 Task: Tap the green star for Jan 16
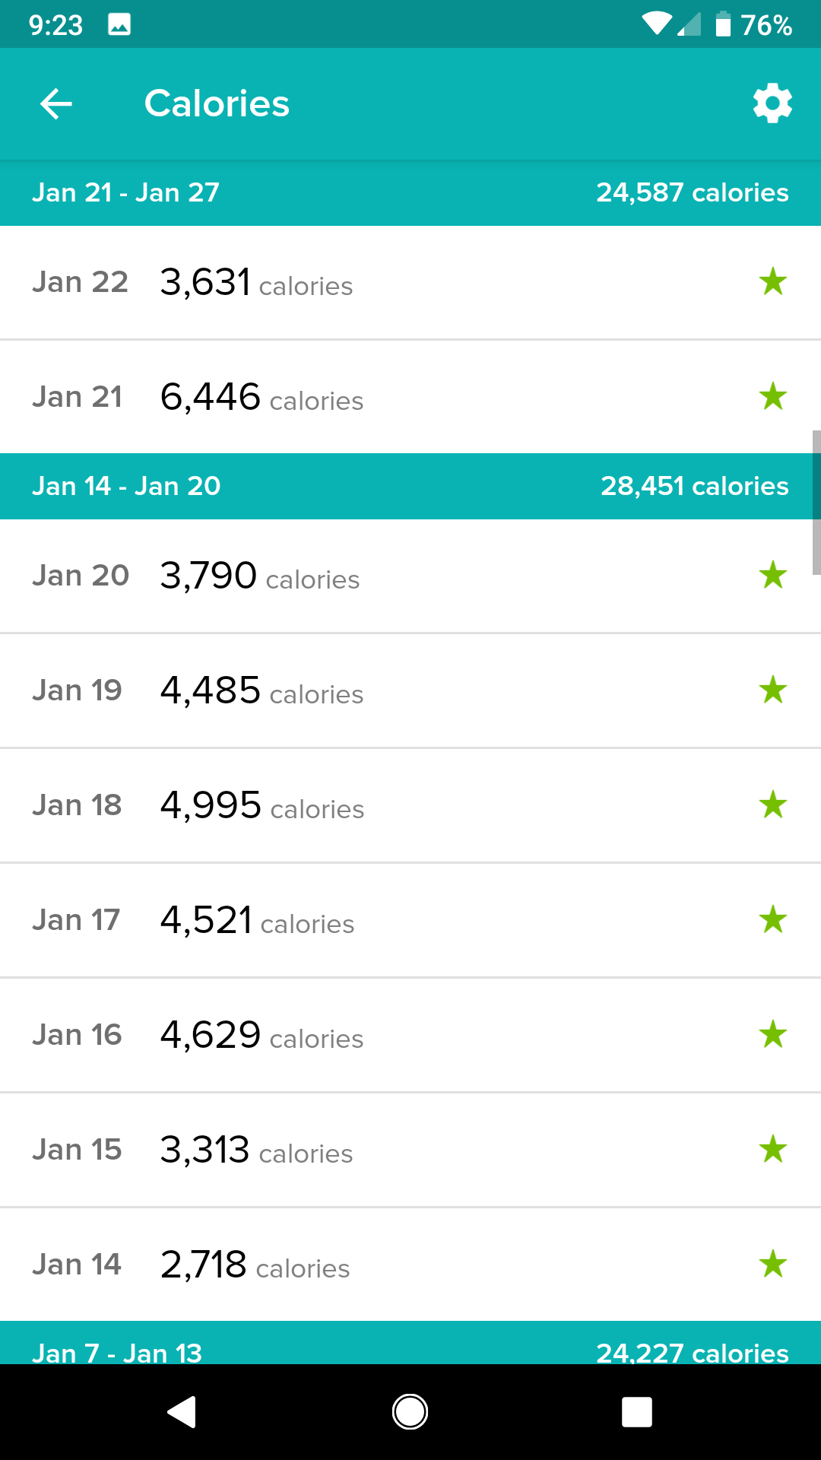click(x=772, y=1035)
